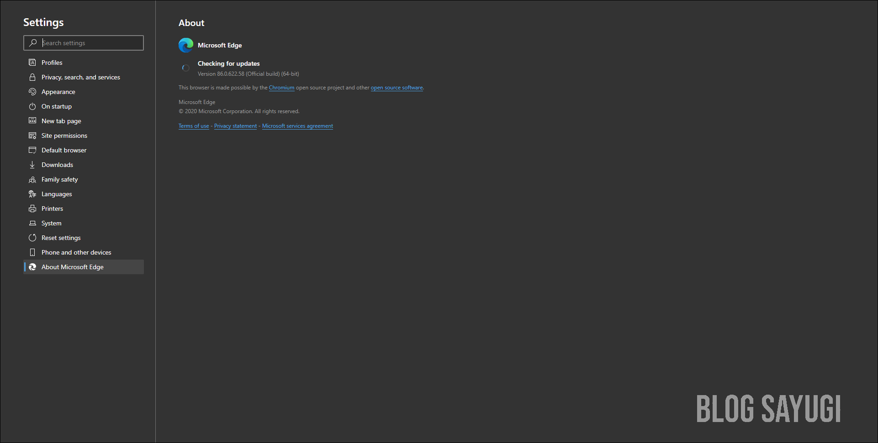Click the Appearance settings icon
The height and width of the screenshot is (443, 878).
pos(32,92)
